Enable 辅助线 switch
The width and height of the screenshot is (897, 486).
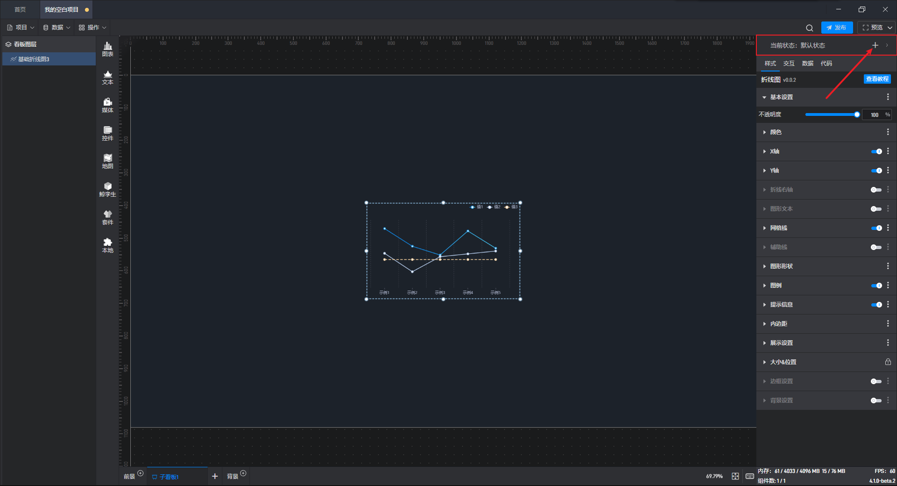(x=876, y=247)
